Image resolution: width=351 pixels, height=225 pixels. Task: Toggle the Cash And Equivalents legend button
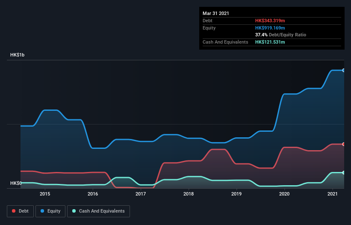coord(98,211)
